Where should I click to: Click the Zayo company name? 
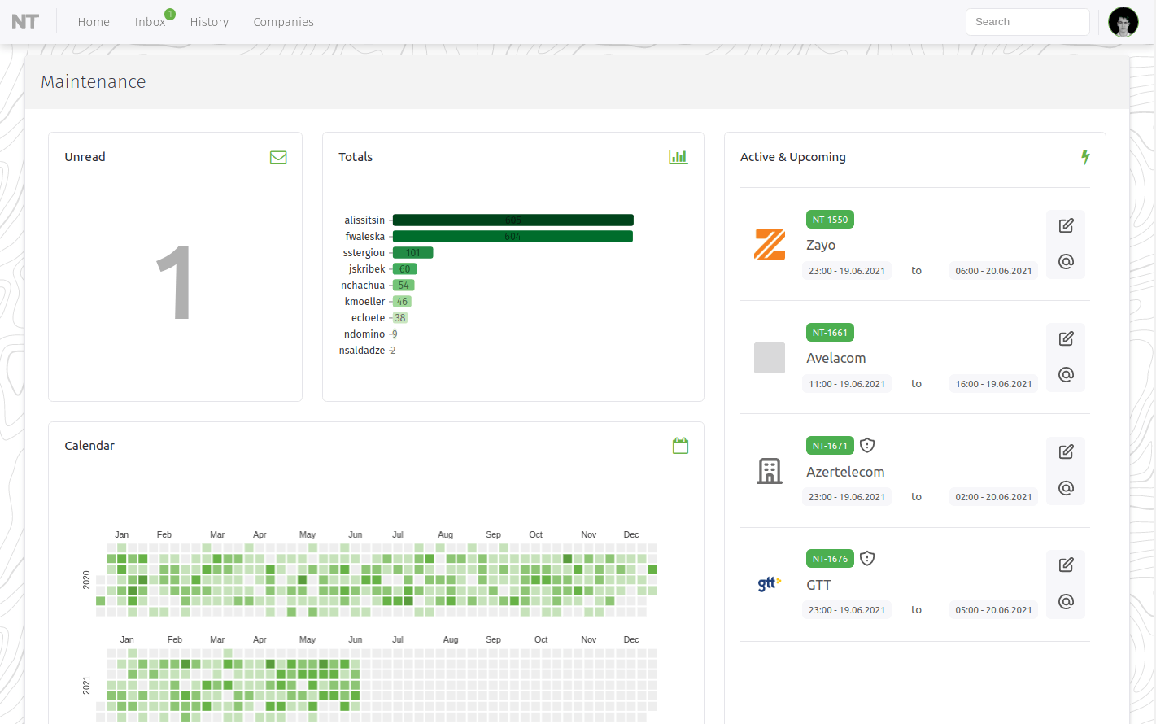(821, 245)
